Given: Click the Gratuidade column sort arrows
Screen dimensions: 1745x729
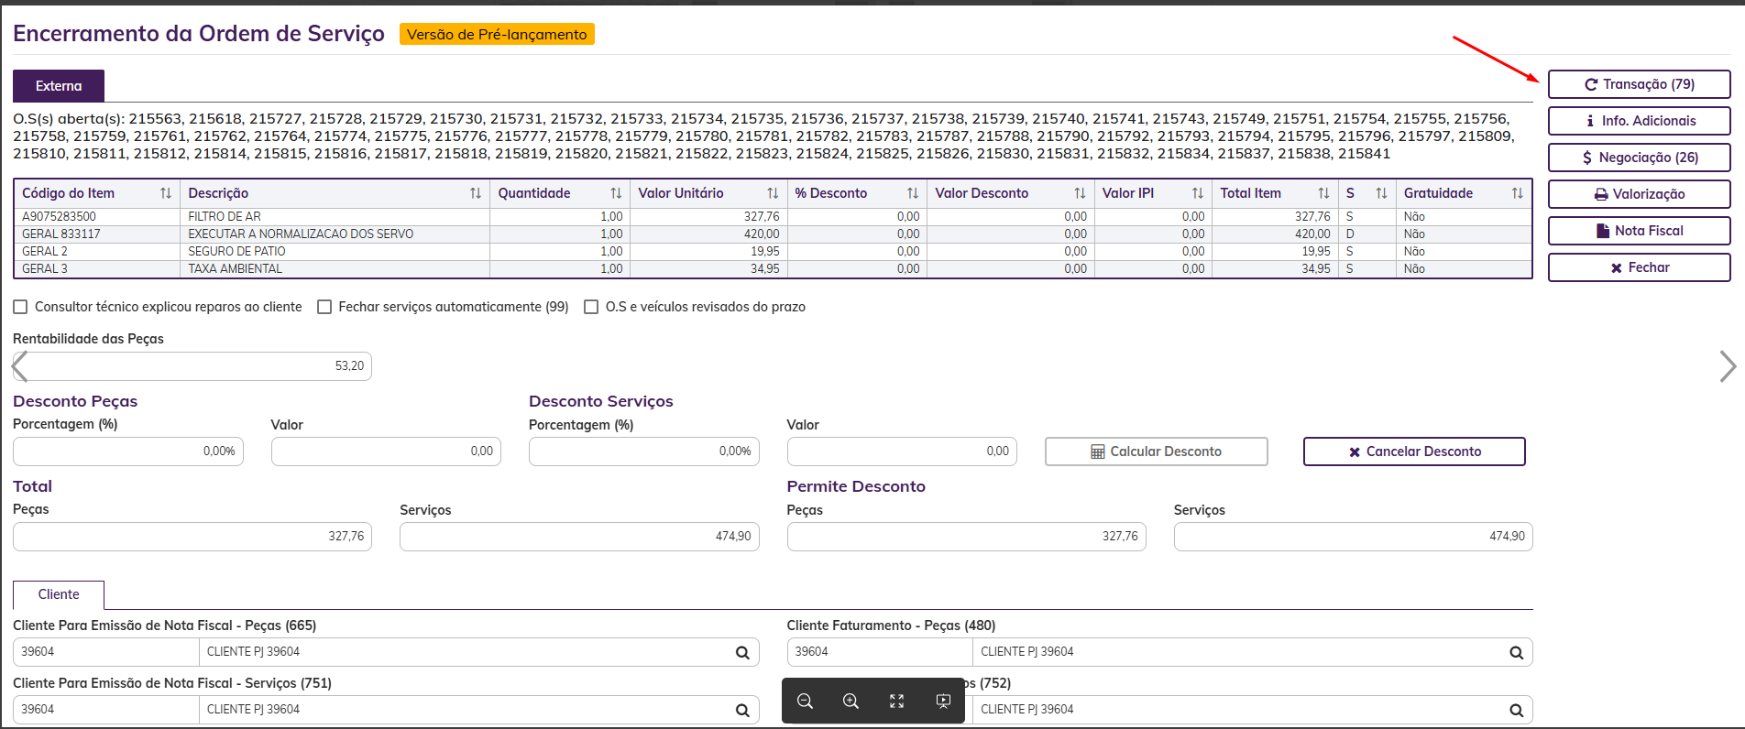Looking at the screenshot, I should [1518, 193].
